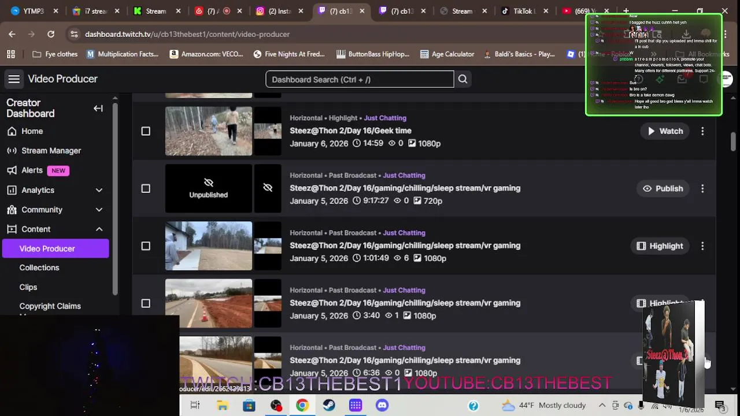The image size is (740, 416).
Task: Click the Just Chatting link on the Geek time row
Action: click(385, 118)
